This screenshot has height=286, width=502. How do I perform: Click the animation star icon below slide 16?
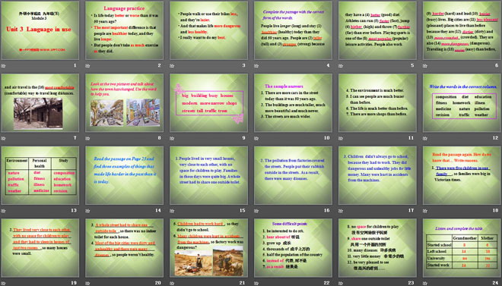point(256,211)
